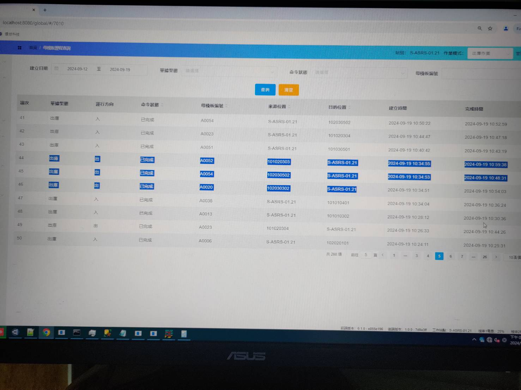Open the 單據型態 dropdown
521x390 pixels.
click(x=229, y=71)
